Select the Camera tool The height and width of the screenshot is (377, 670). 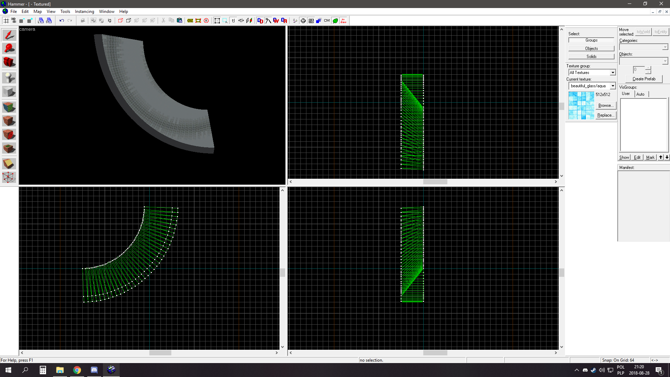(x=9, y=62)
